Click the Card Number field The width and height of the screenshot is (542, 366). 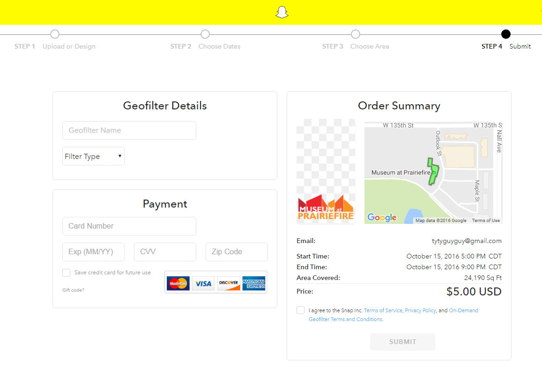pyautogui.click(x=129, y=226)
